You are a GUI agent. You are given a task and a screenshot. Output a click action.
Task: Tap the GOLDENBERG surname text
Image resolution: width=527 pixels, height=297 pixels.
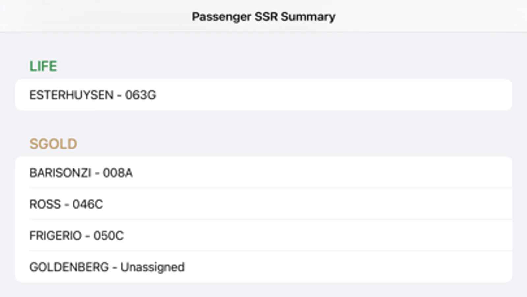pyautogui.click(x=69, y=267)
